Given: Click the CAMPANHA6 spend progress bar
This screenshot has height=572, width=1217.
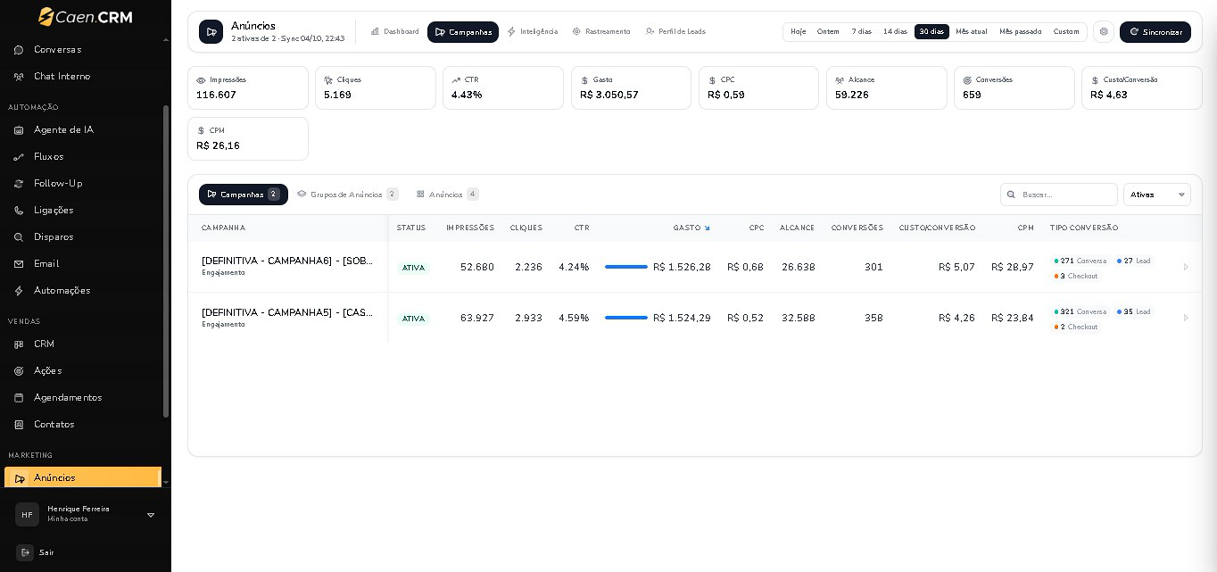Looking at the screenshot, I should pos(626,267).
